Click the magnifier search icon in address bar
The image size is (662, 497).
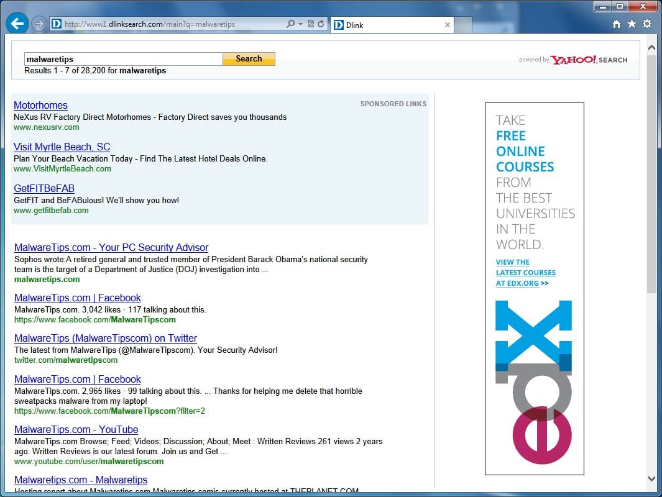click(x=290, y=24)
